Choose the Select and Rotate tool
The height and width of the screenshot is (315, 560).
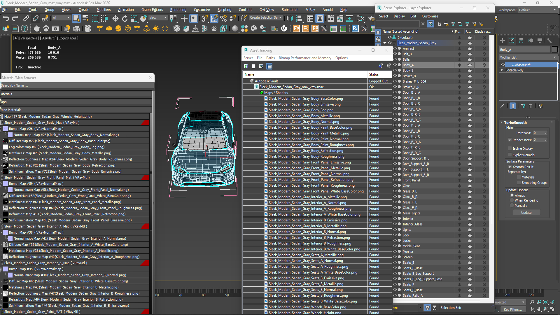pos(125,18)
